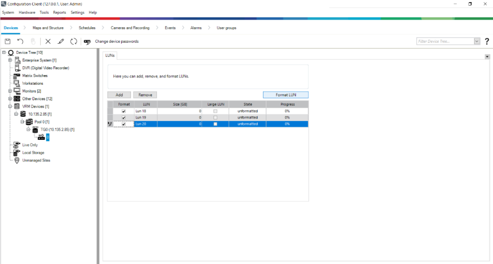Click the Change device passwords icon
Image resolution: width=493 pixels, height=264 pixels.
point(87,42)
